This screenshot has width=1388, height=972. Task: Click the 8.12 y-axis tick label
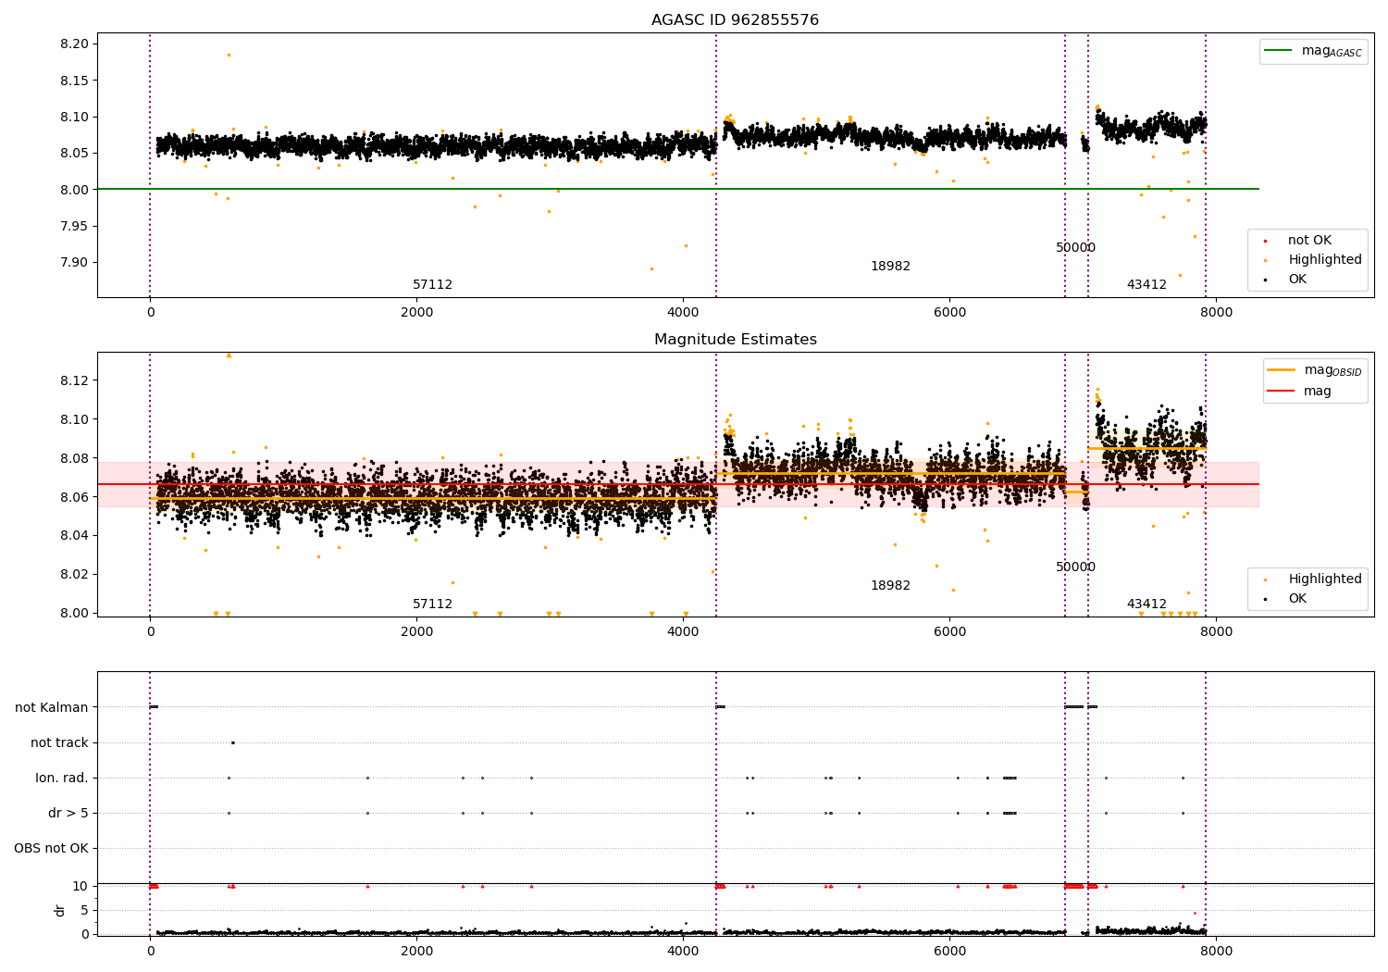pyautogui.click(x=74, y=381)
